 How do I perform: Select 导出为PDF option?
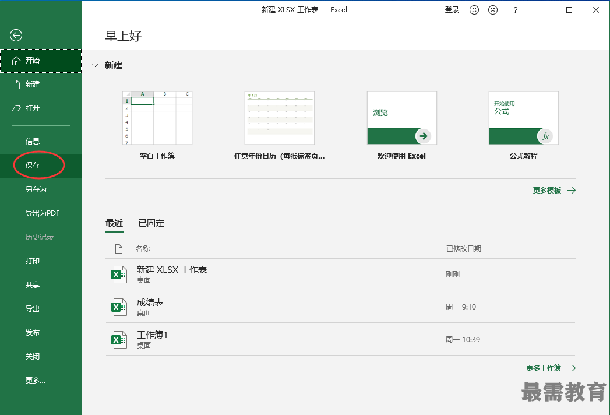coord(41,213)
